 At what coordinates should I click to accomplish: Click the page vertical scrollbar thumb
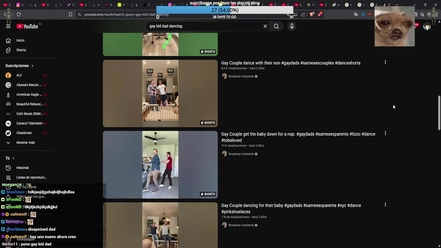tap(439, 113)
